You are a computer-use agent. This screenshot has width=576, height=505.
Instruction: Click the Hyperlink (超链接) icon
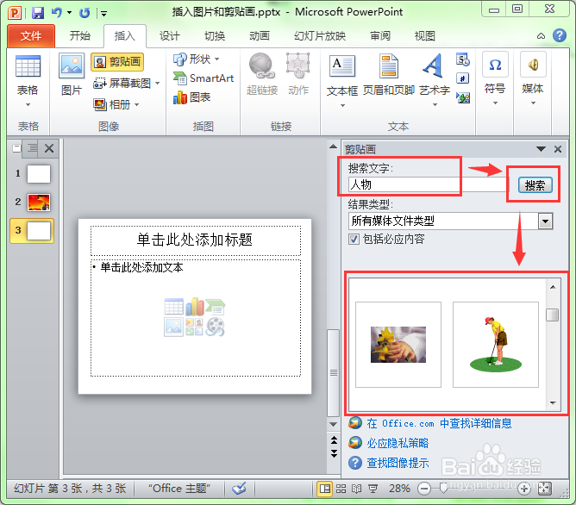click(x=262, y=66)
